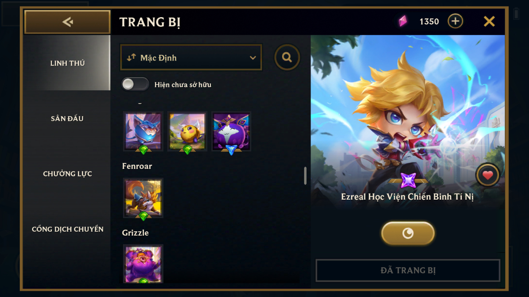This screenshot has width=529, height=297.
Task: Switch to the Sân Đấu tab
Action: [x=67, y=118]
